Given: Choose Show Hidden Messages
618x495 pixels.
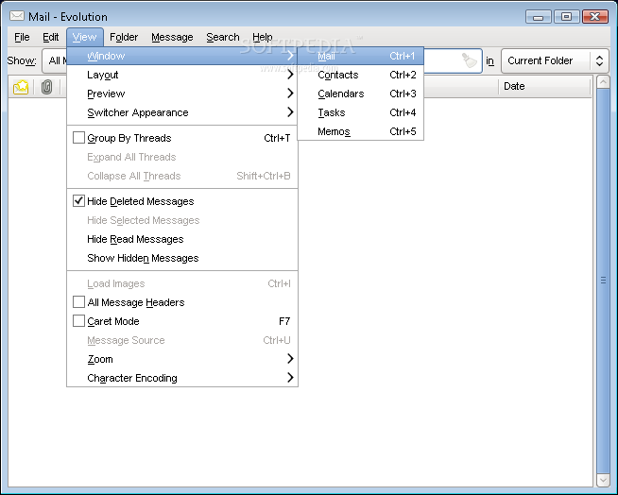Looking at the screenshot, I should [182, 258].
